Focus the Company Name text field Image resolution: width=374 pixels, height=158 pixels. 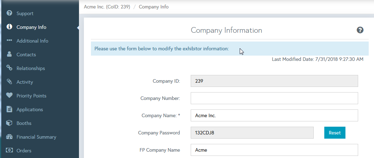[x=274, y=115]
